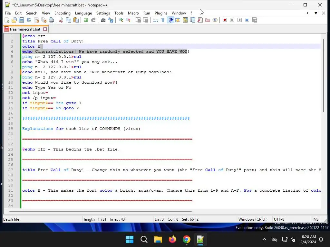Viewport: 330px width, 247px height.
Task: Click the plus button at menu bar right
Action: (x=307, y=13)
